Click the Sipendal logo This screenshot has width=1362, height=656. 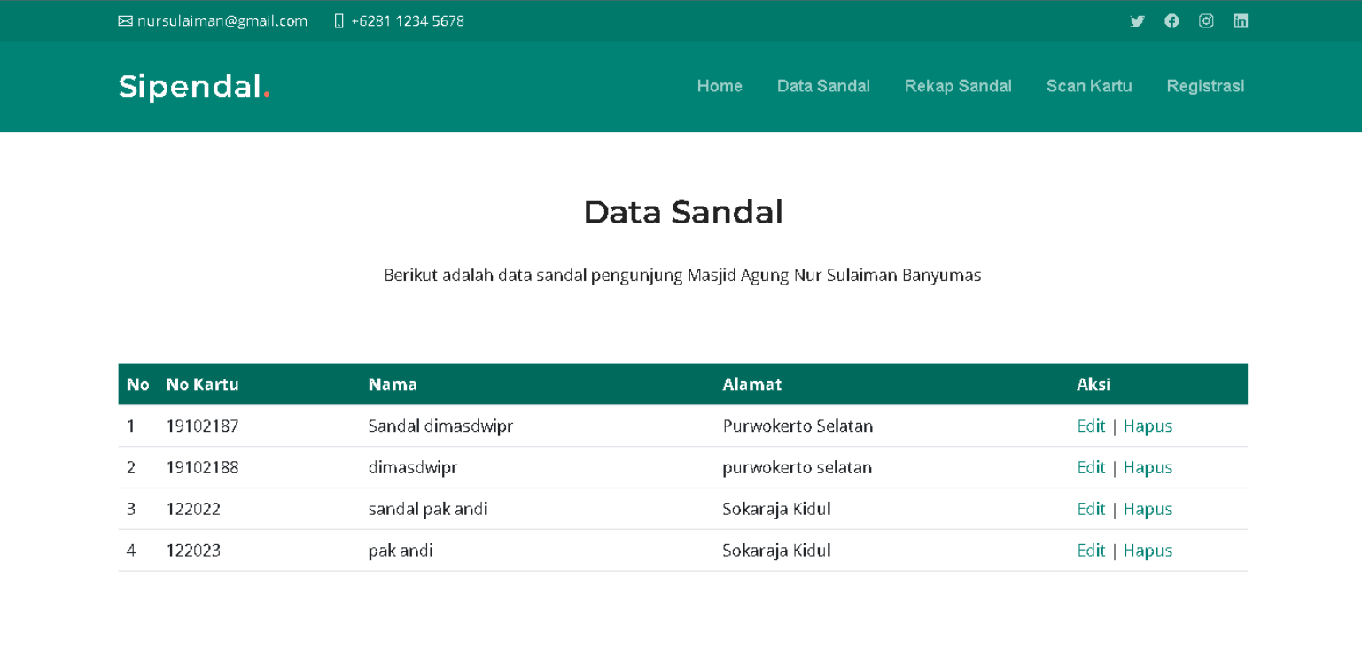pos(193,86)
